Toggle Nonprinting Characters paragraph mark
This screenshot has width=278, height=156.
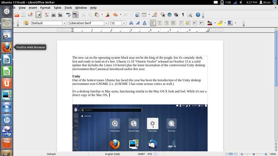(x=183, y=15)
